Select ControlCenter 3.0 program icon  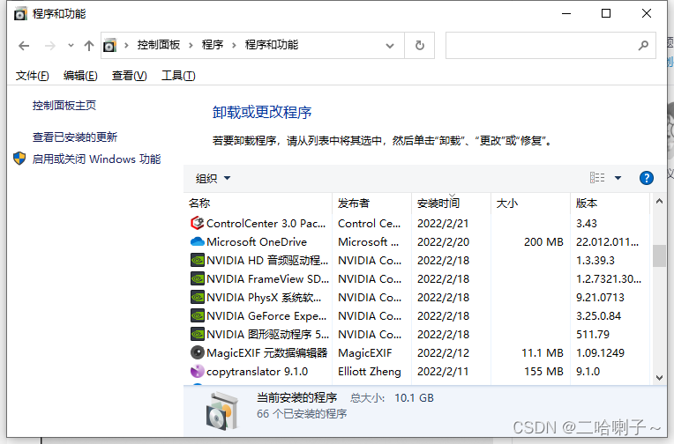[x=198, y=223]
